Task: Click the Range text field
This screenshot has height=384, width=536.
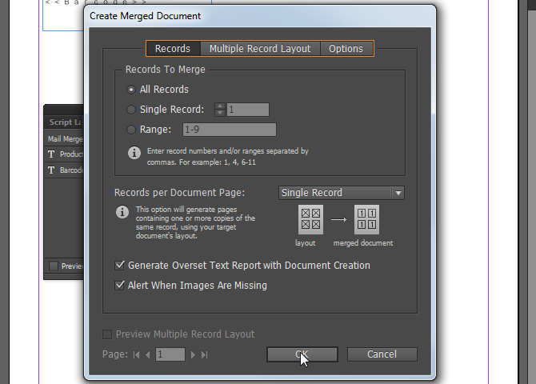Action: click(229, 130)
